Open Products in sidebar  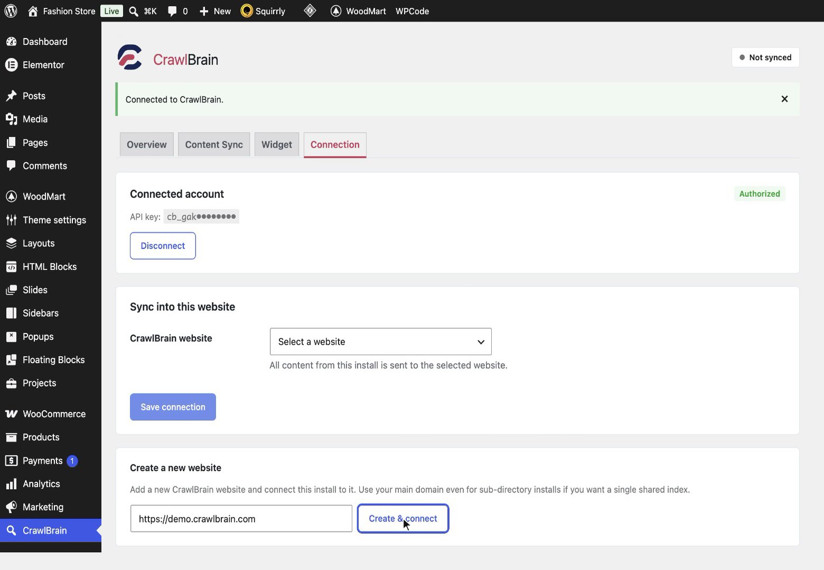[51, 437]
